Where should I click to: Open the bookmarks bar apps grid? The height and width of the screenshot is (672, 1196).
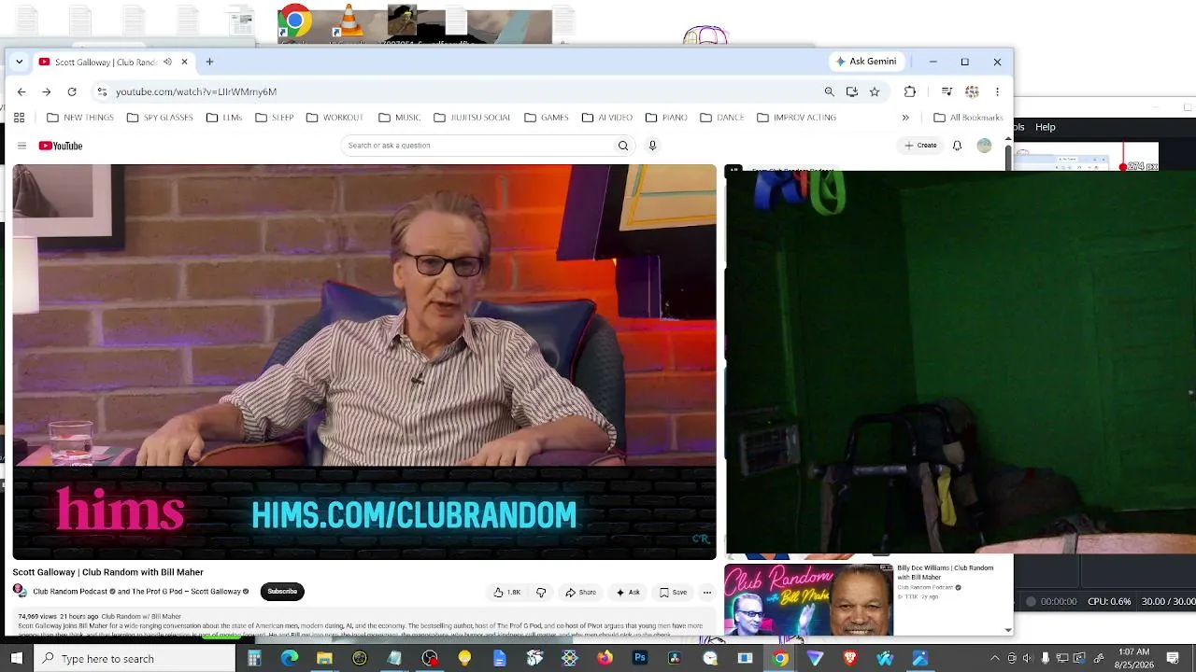click(19, 118)
